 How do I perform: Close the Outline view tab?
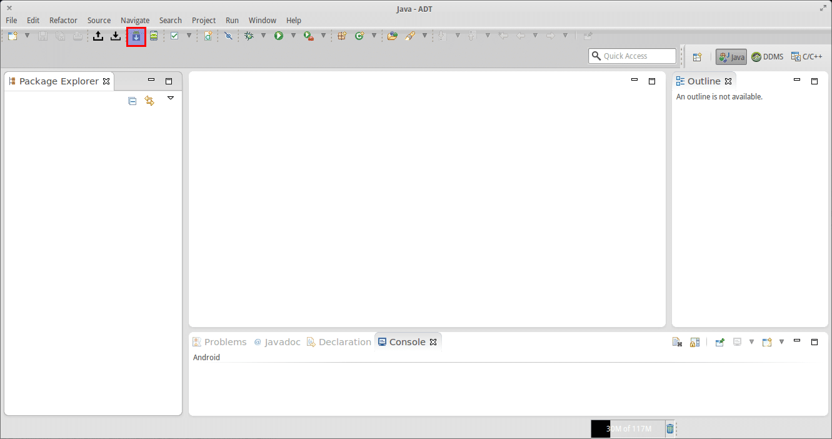click(x=728, y=81)
